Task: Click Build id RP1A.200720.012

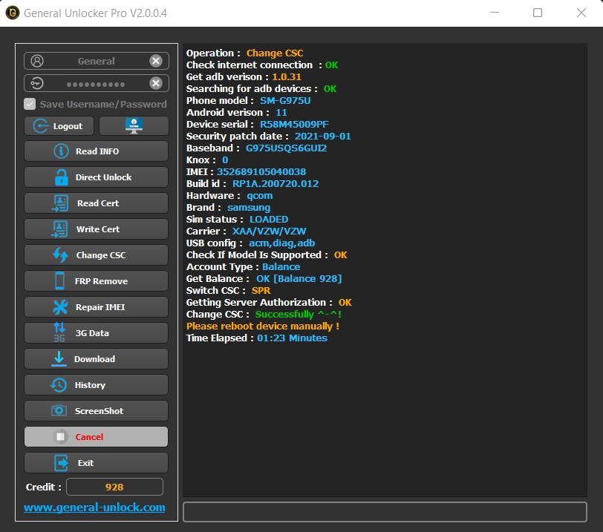Action: click(276, 183)
